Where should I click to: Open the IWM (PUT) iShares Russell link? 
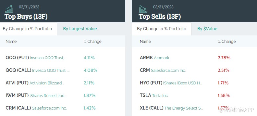(36, 95)
